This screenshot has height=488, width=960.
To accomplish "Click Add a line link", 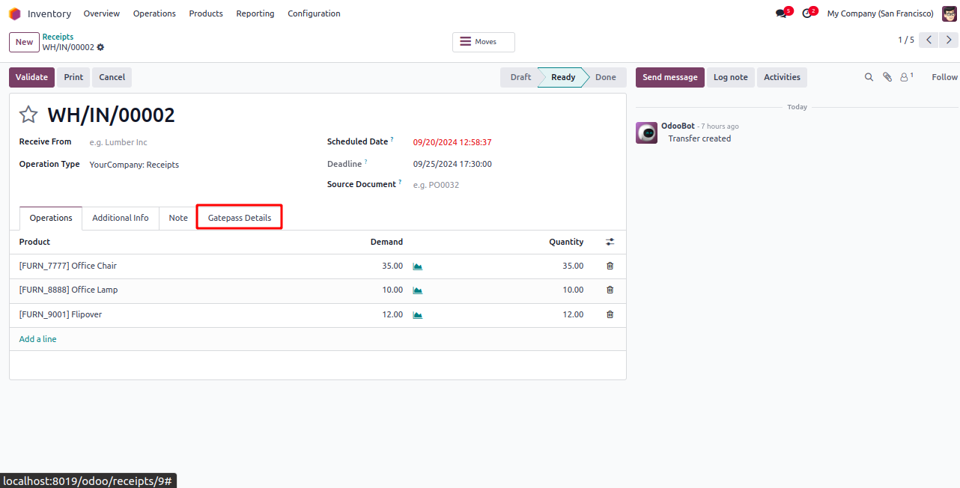I will click(x=37, y=339).
